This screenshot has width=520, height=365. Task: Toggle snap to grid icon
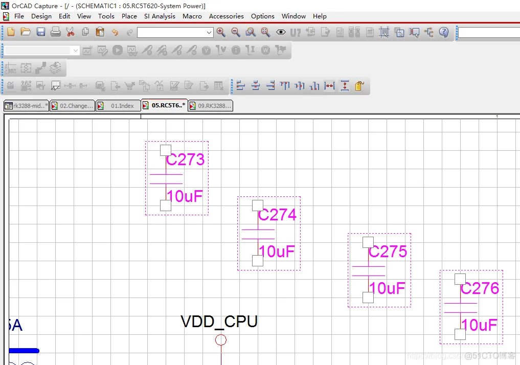point(385,32)
